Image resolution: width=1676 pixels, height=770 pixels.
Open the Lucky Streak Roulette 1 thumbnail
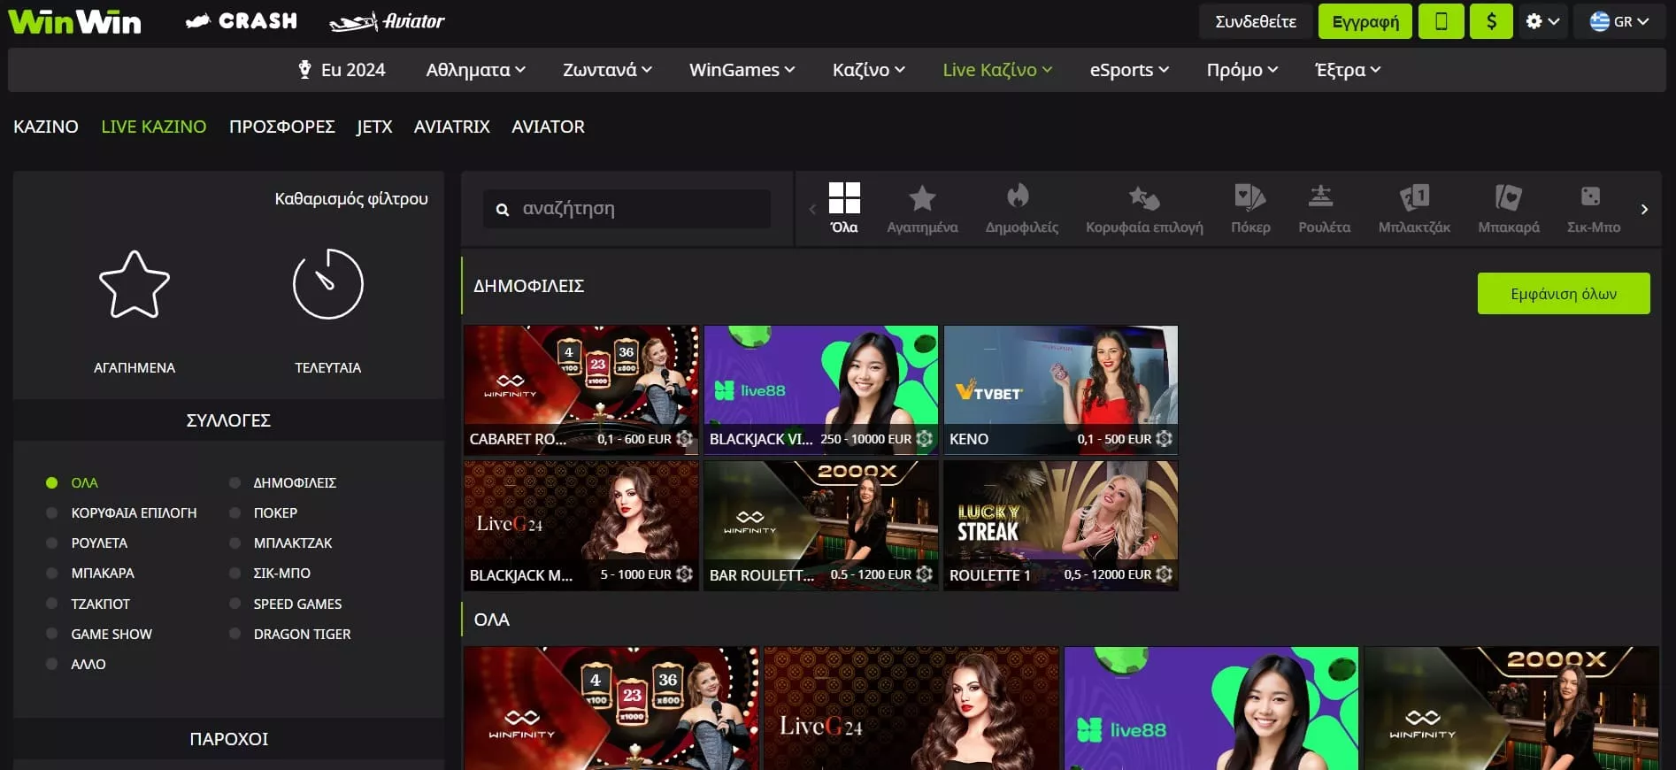point(1061,525)
